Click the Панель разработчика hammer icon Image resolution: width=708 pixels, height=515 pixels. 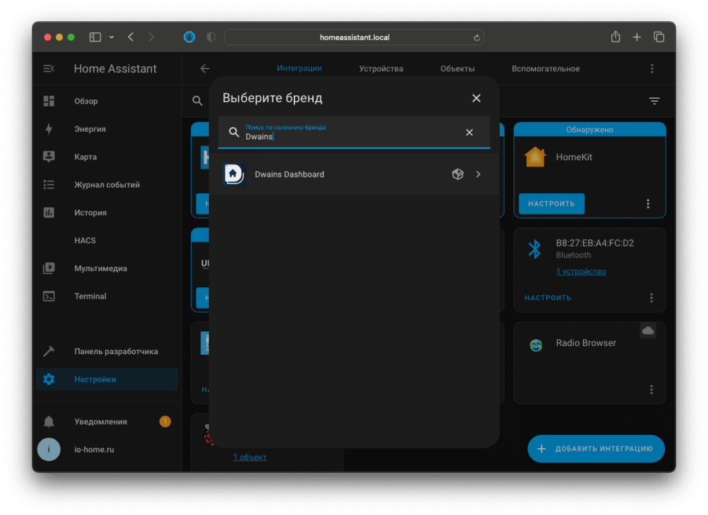point(49,351)
